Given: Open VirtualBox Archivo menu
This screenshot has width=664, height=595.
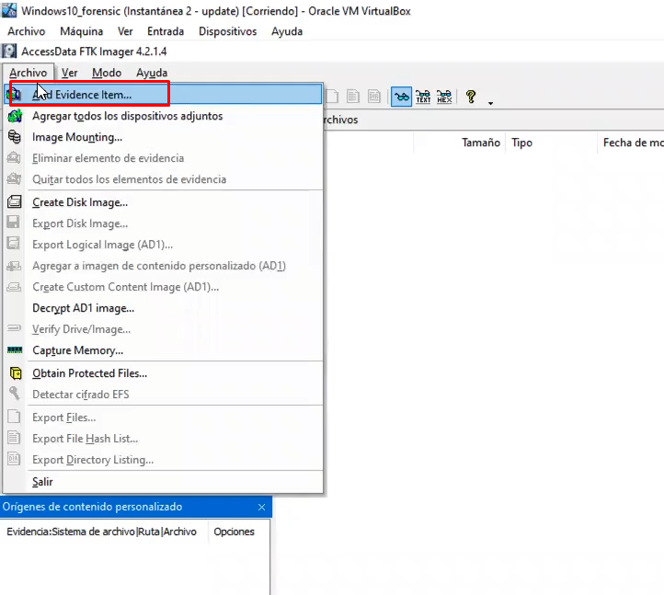Looking at the screenshot, I should [x=27, y=31].
